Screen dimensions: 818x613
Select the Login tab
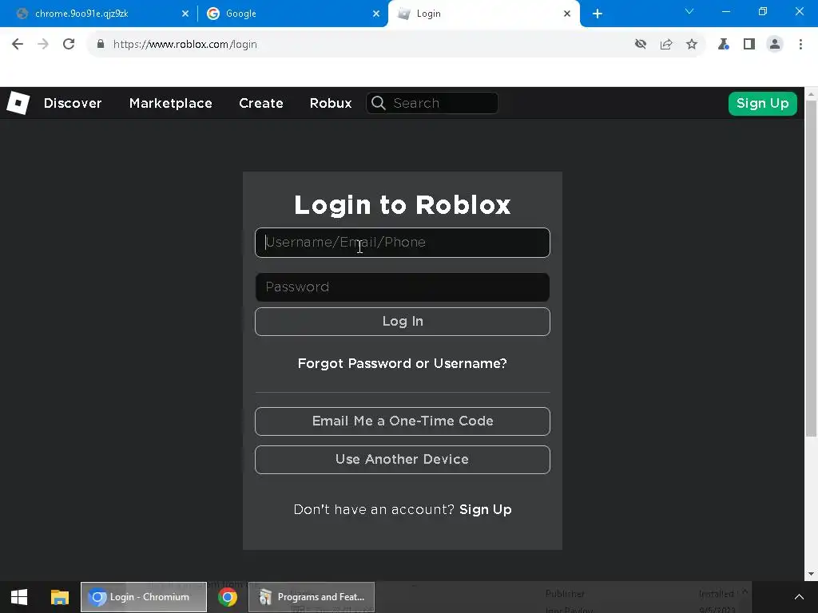[483, 14]
